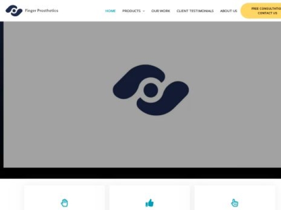Navigate to About Us page
Screen dimensions: 281x210
coord(229,11)
